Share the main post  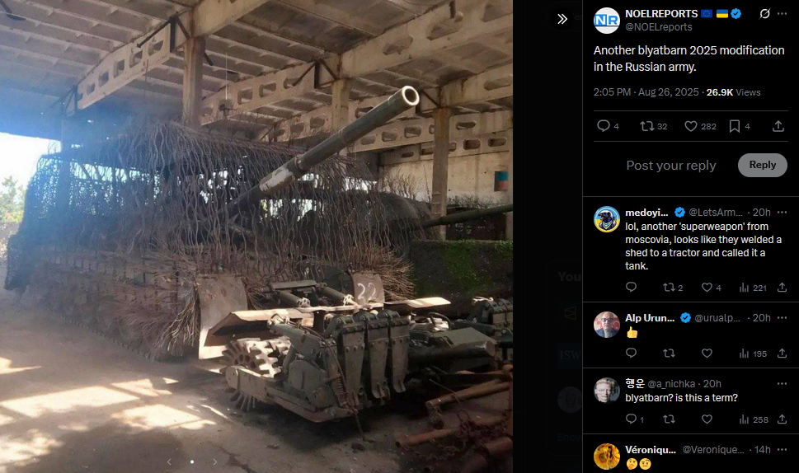pos(778,126)
